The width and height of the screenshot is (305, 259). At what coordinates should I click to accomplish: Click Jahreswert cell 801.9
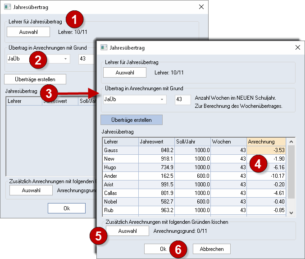[156, 193]
